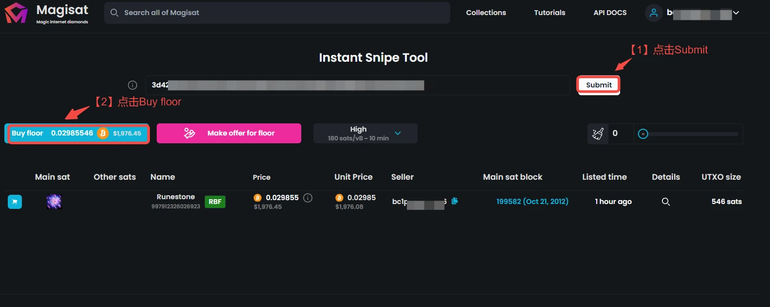Click Make offer for floor button
770x307 pixels.
pyautogui.click(x=229, y=134)
